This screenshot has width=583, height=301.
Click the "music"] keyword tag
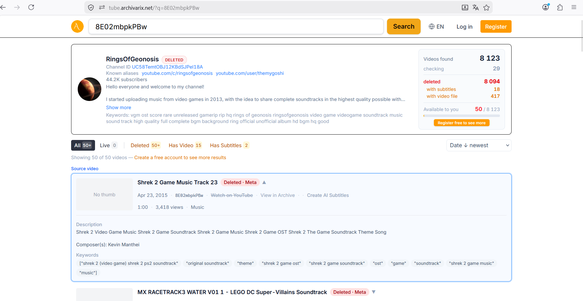(88, 273)
